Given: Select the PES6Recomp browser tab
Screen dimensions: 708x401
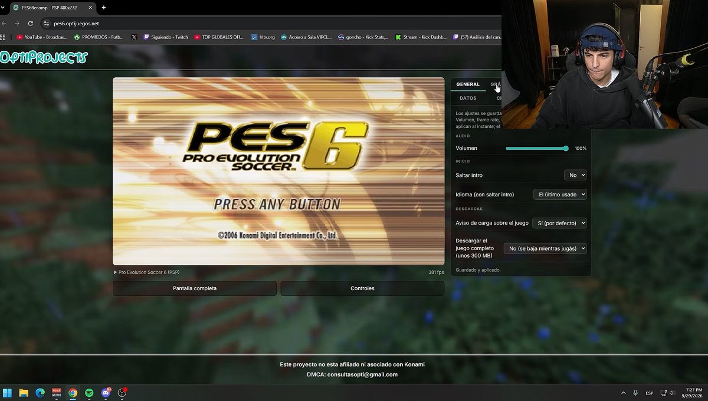Looking at the screenshot, I should pos(53,8).
